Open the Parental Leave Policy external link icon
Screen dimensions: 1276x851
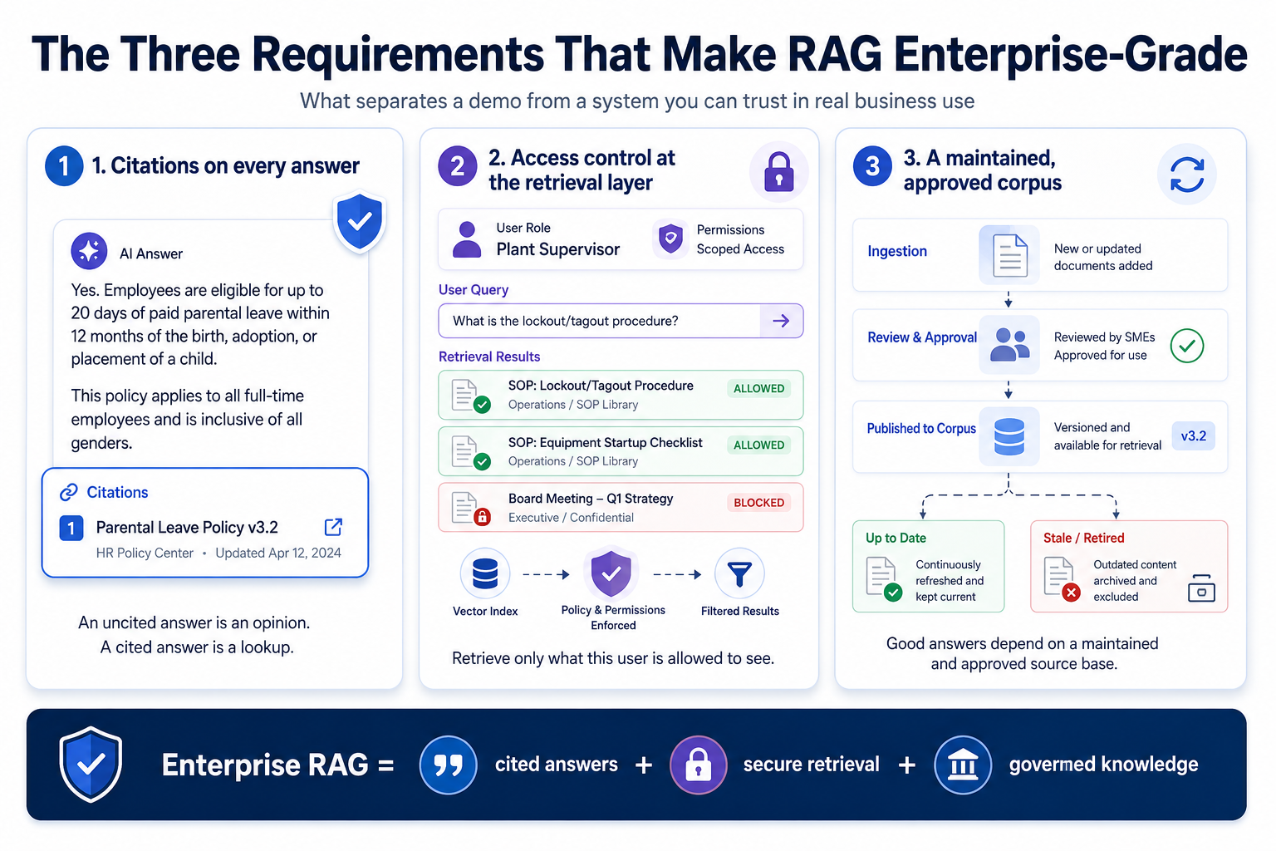333,527
